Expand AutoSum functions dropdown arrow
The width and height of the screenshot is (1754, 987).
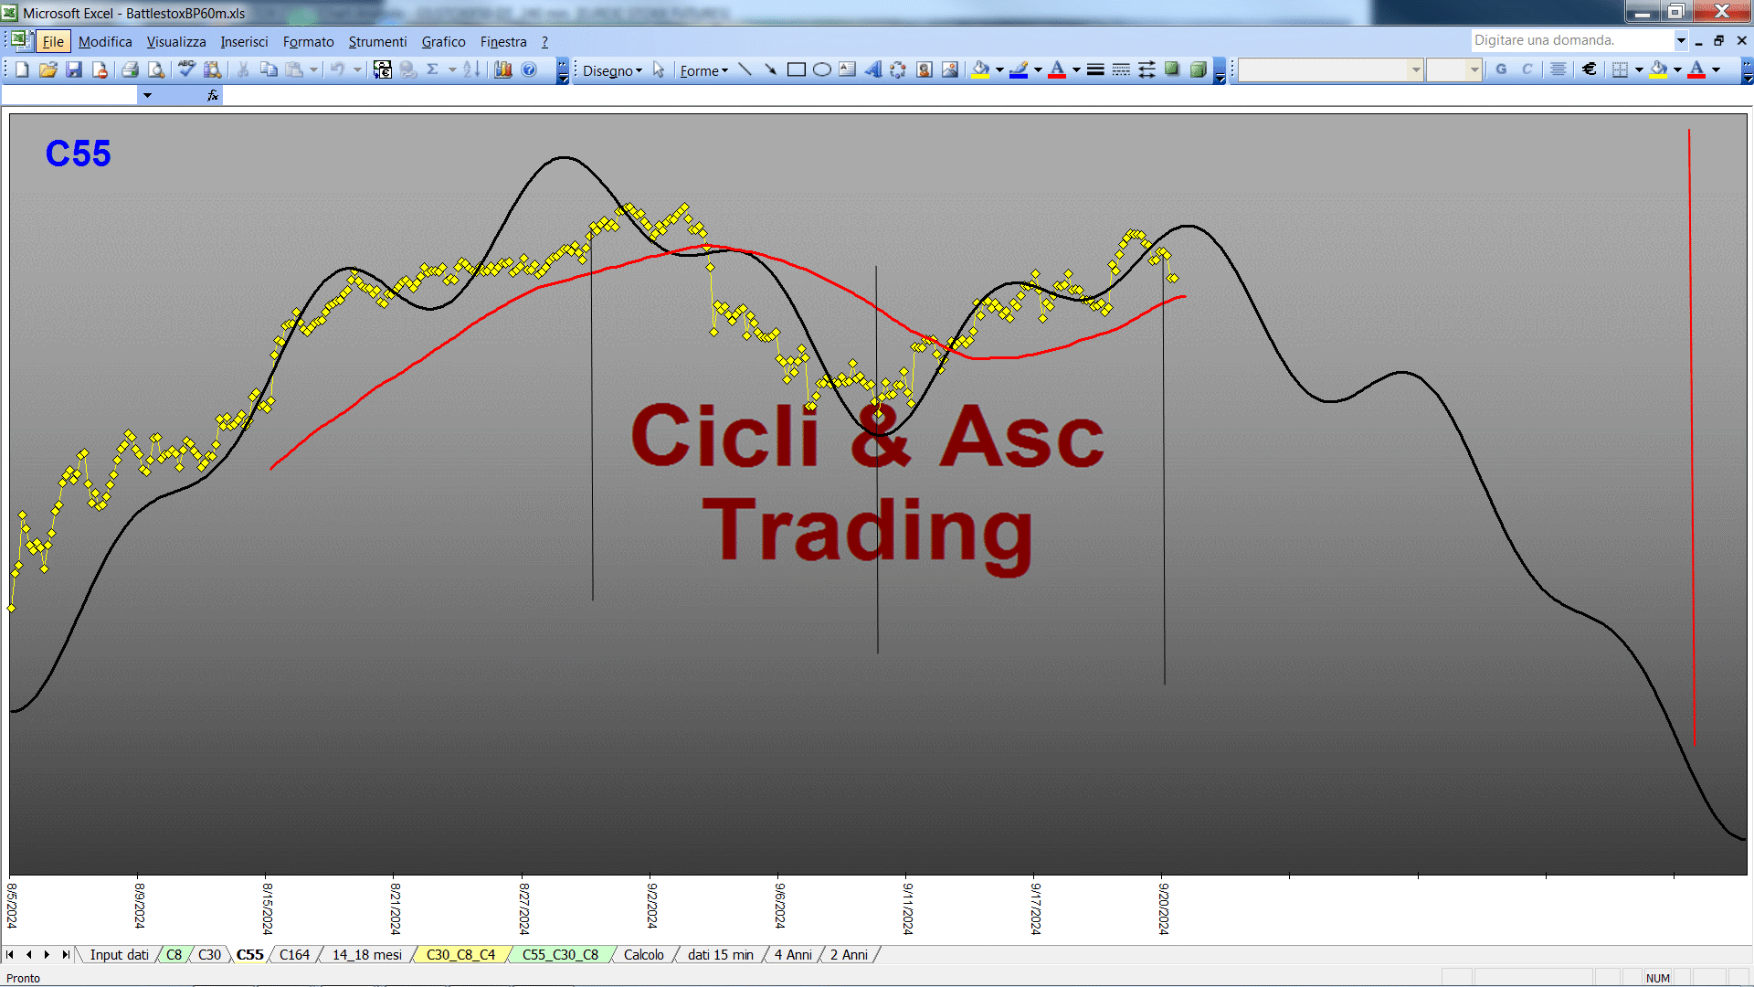pos(452,69)
